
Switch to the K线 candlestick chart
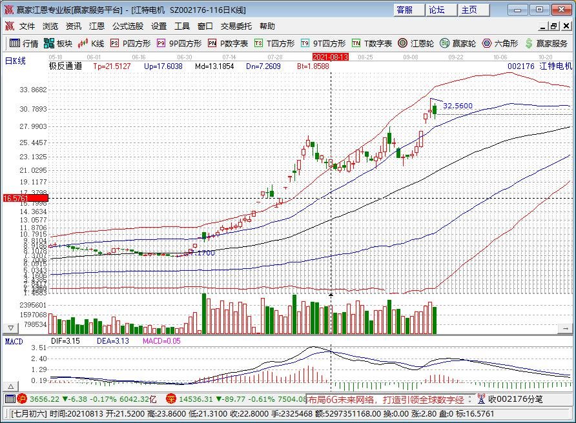[91, 43]
